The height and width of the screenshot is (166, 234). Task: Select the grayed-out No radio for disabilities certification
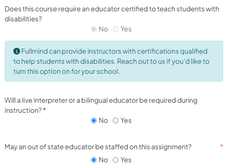tap(94, 29)
